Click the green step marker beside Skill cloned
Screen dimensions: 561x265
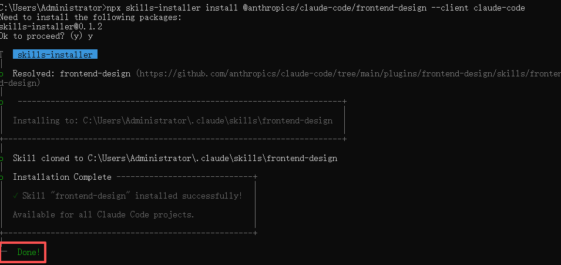pos(2,159)
